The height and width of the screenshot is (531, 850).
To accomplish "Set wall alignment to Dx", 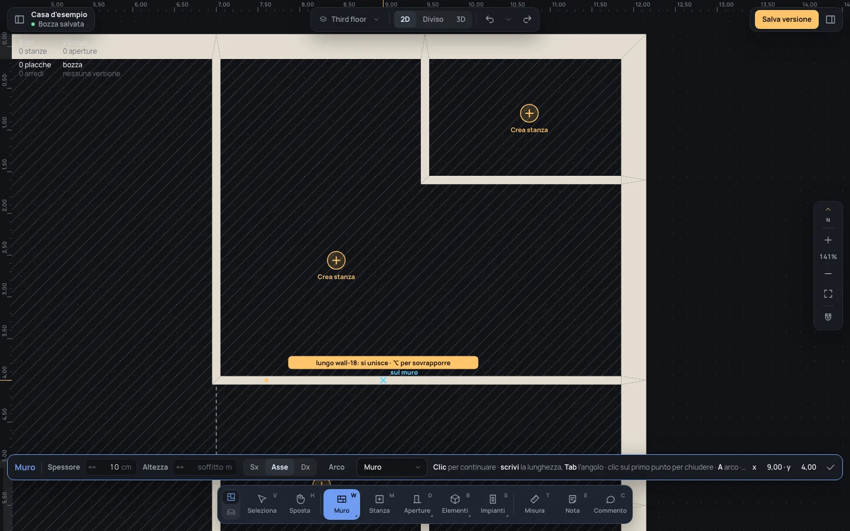I will [x=305, y=467].
